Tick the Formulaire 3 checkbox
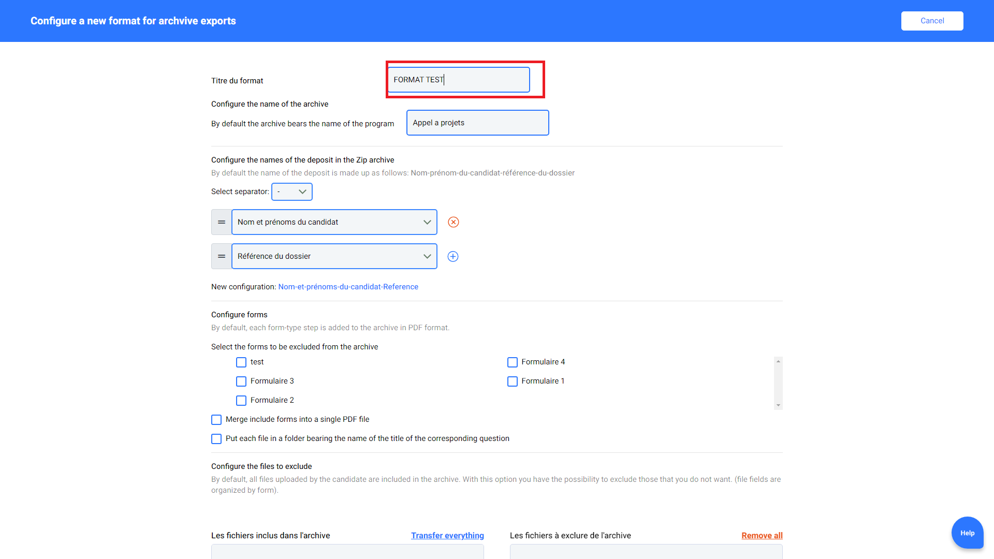994x559 pixels. (241, 381)
